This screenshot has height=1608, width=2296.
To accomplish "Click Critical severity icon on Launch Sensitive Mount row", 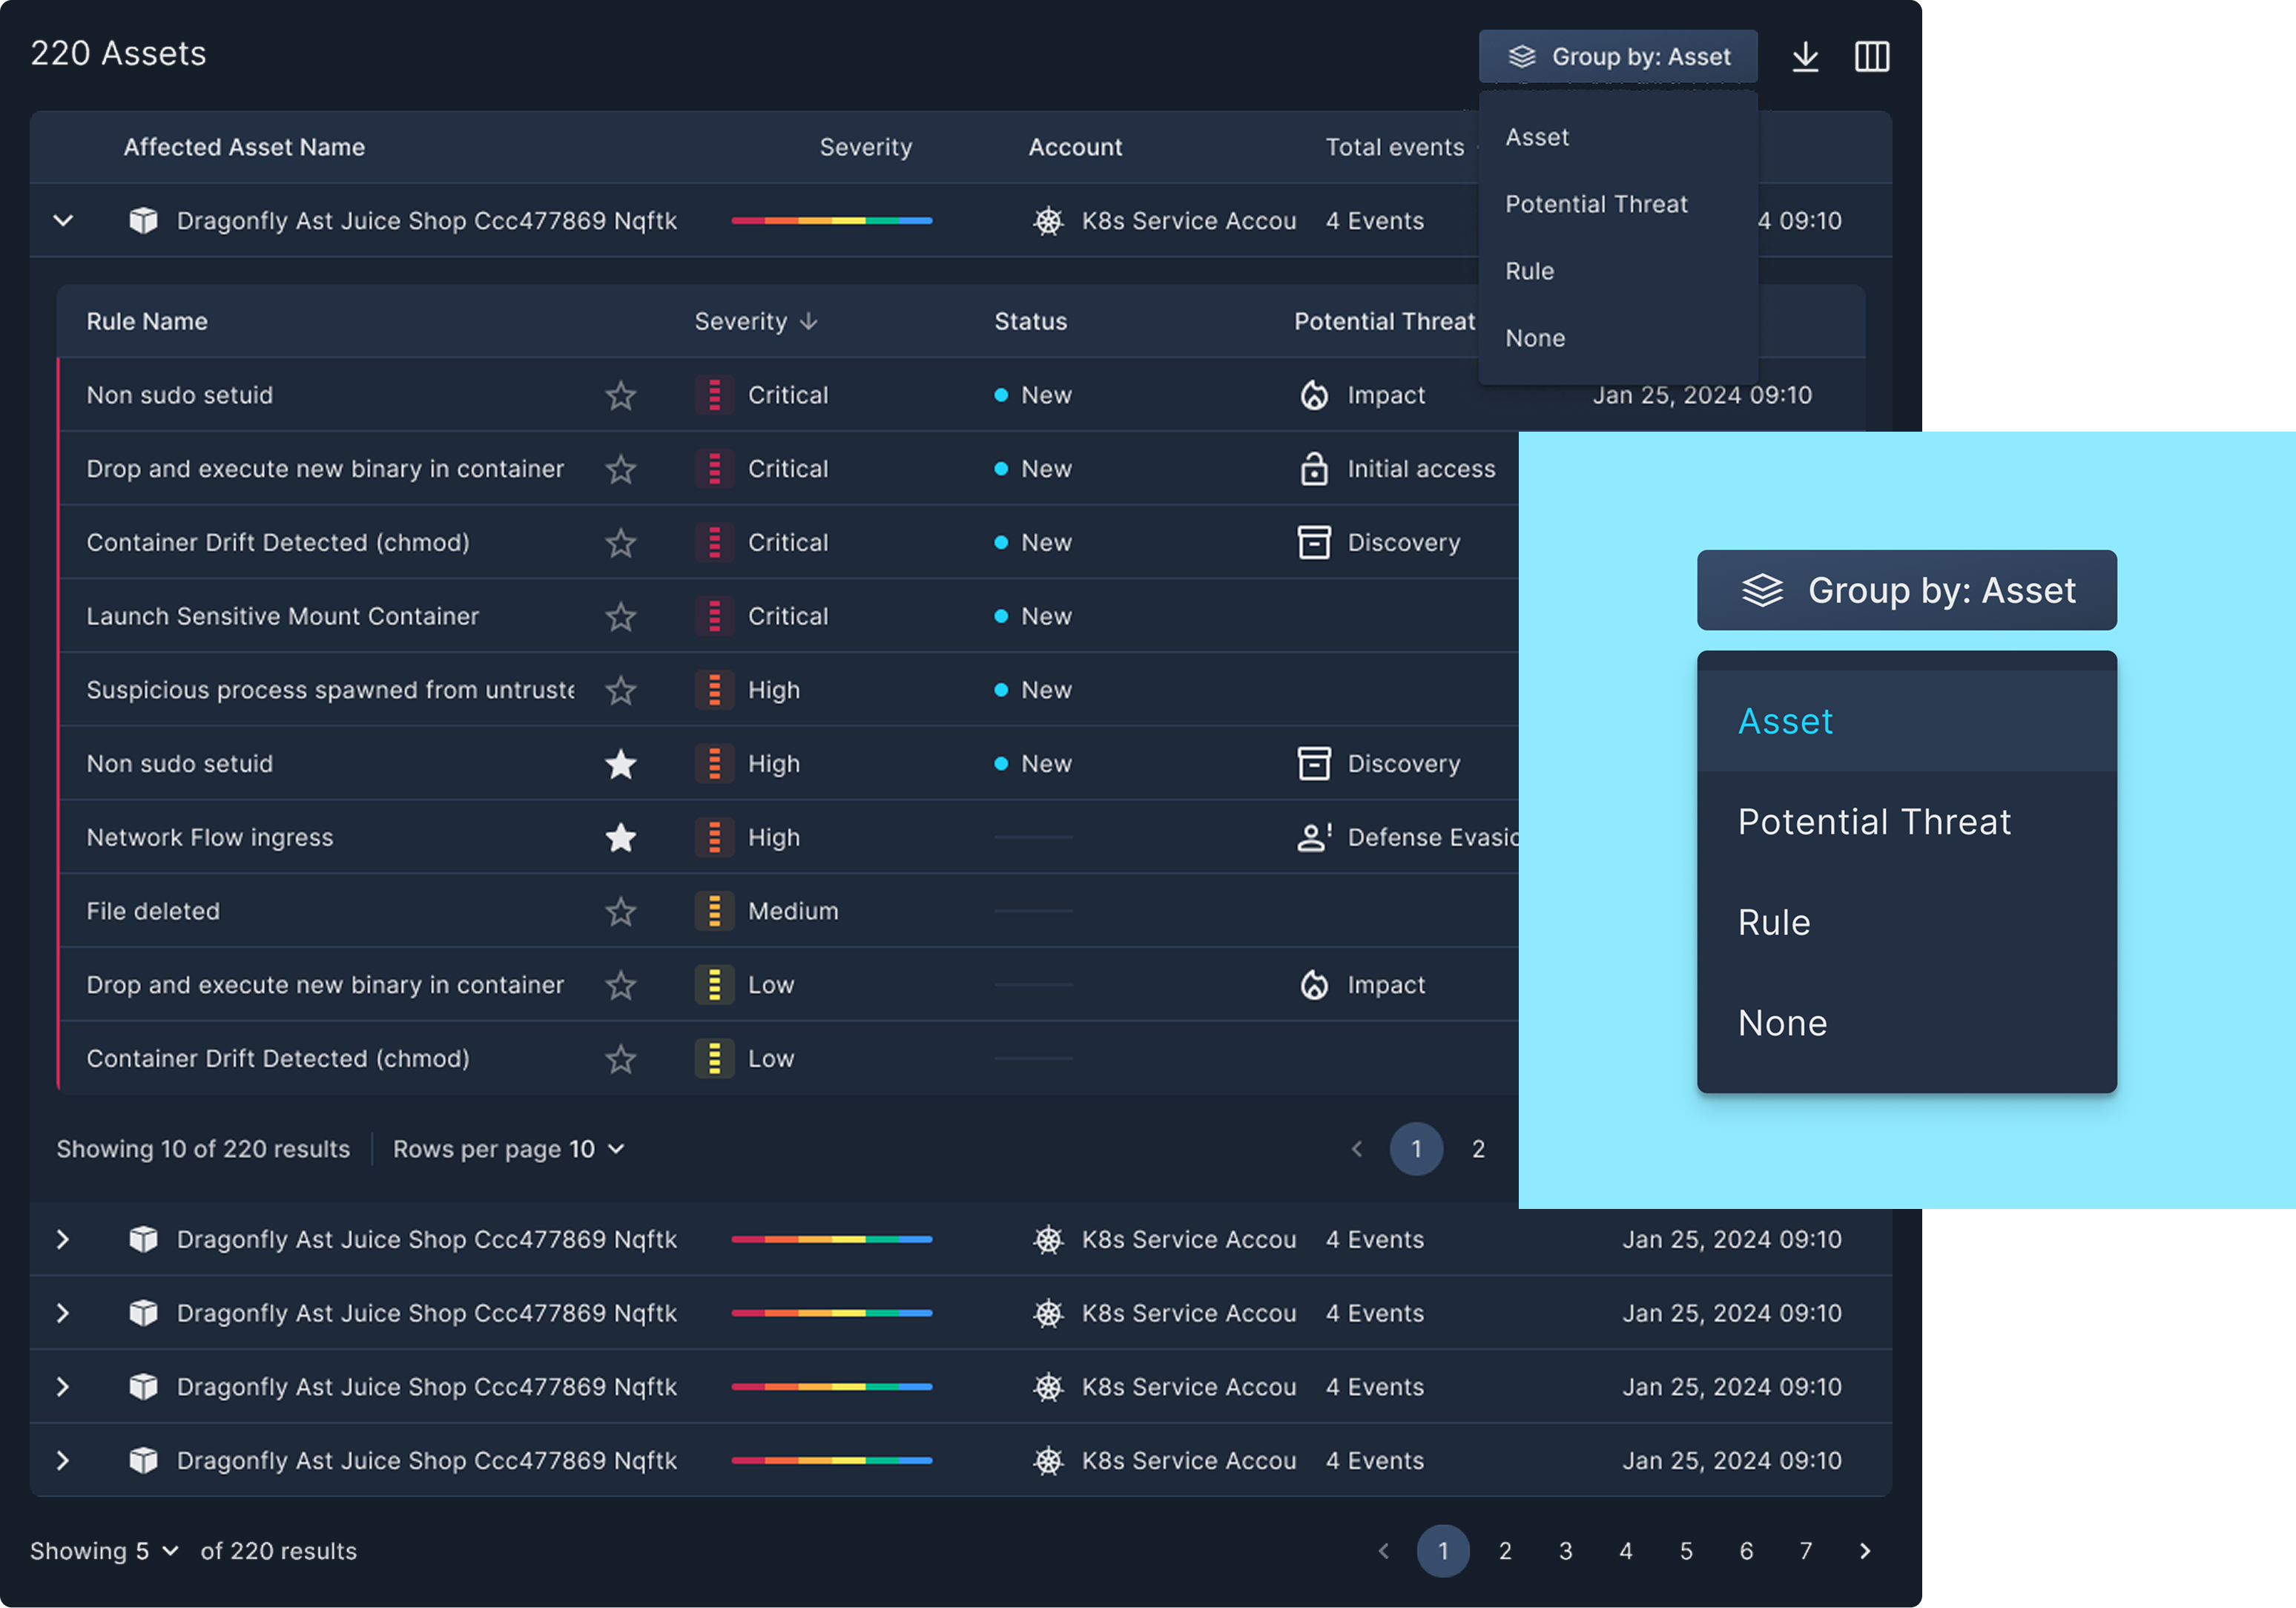I will (x=714, y=616).
